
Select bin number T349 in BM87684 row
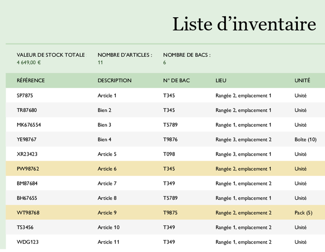169,183
